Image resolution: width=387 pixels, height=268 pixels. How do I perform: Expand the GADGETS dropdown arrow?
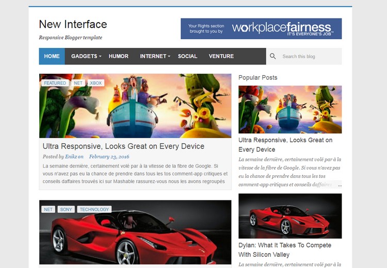[x=100, y=57]
